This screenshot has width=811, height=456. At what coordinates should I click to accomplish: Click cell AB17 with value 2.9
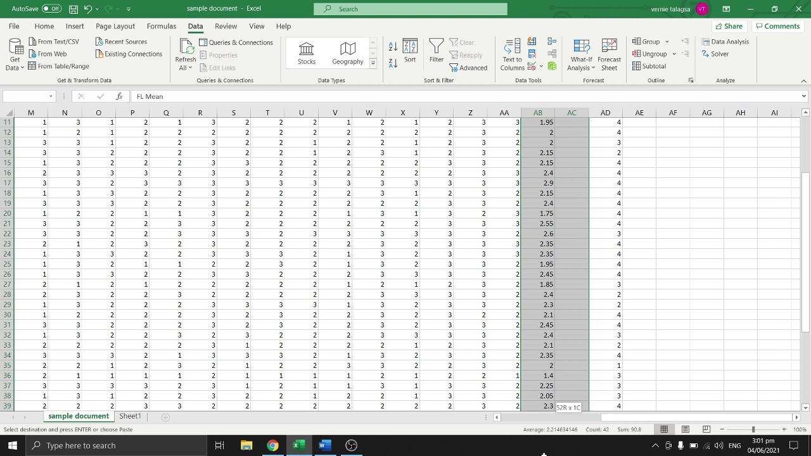click(x=537, y=183)
